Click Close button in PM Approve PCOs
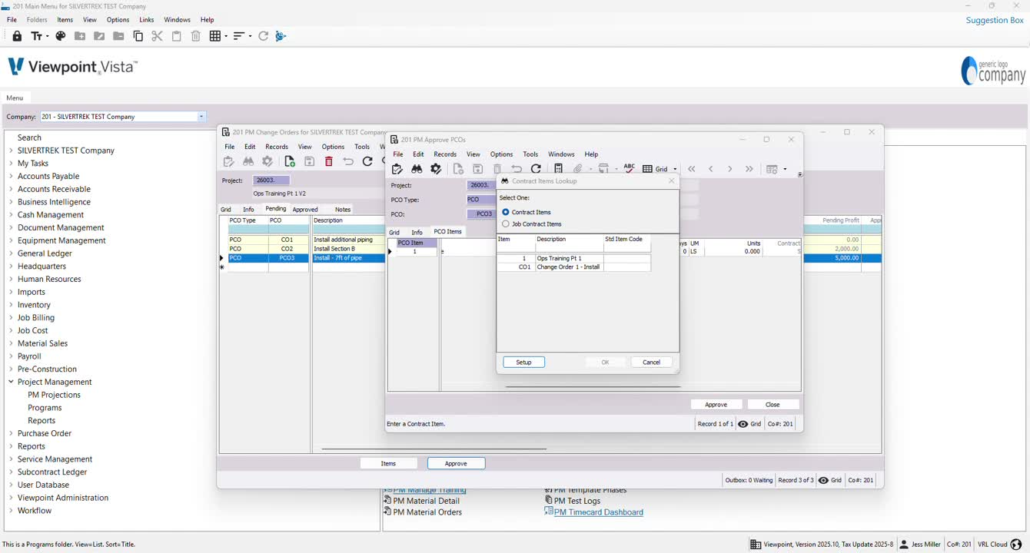The image size is (1030, 553). click(773, 405)
